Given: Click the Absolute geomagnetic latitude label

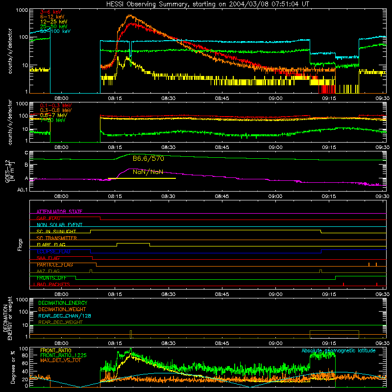Looking at the screenshot, I should click(x=339, y=351).
